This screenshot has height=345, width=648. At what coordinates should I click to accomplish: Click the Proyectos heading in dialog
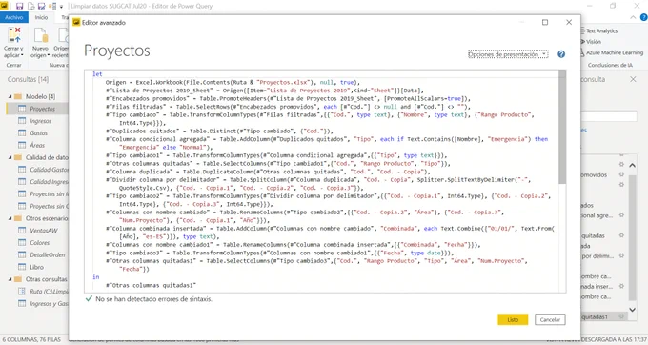click(x=117, y=51)
